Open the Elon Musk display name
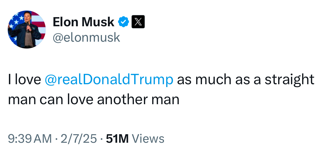The image size is (323, 155). point(83,22)
